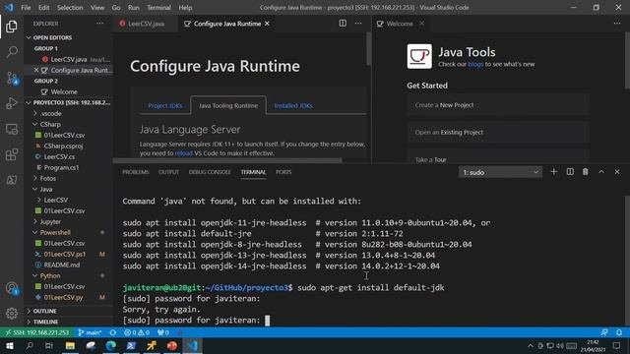Image resolution: width=630 pixels, height=354 pixels.
Task: Open the notifications bell in status bar
Action: (x=619, y=332)
